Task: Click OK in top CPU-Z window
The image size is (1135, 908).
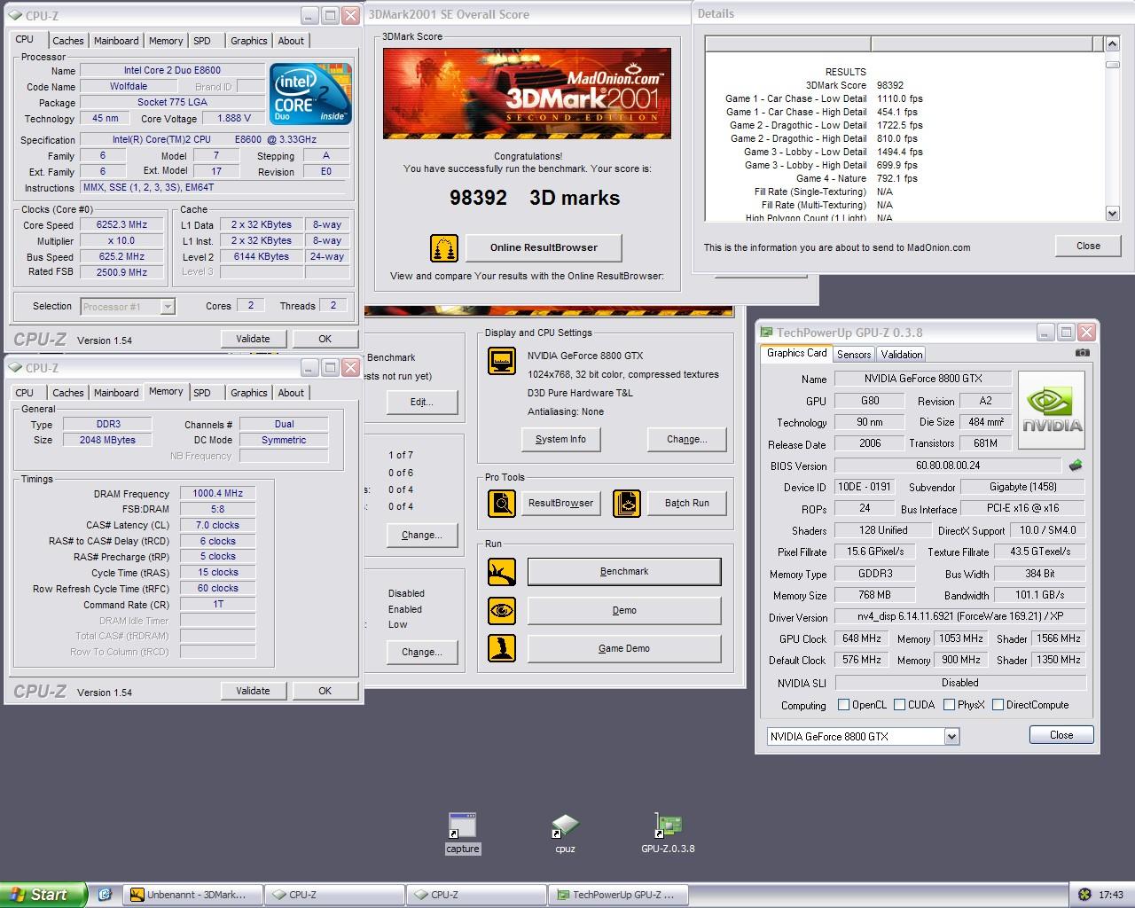Action: [325, 339]
